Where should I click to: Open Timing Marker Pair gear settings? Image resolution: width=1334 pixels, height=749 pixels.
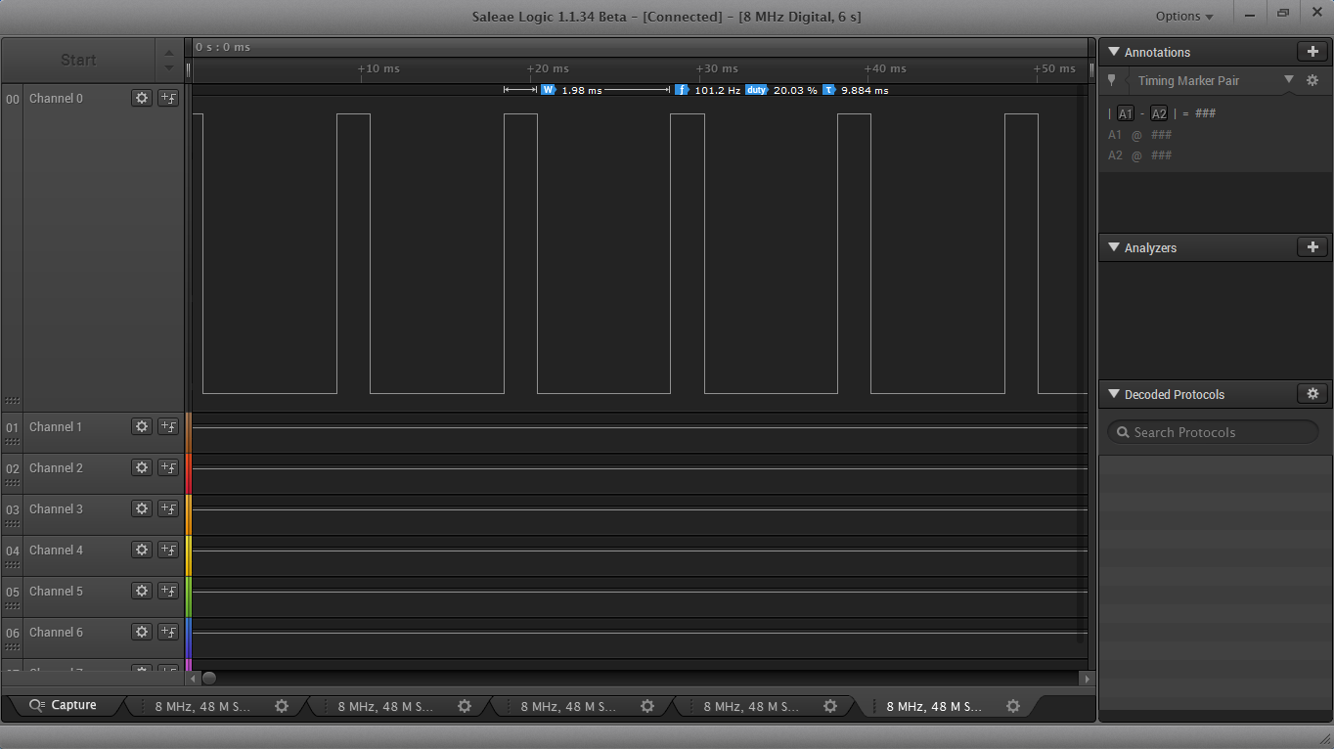coord(1312,80)
